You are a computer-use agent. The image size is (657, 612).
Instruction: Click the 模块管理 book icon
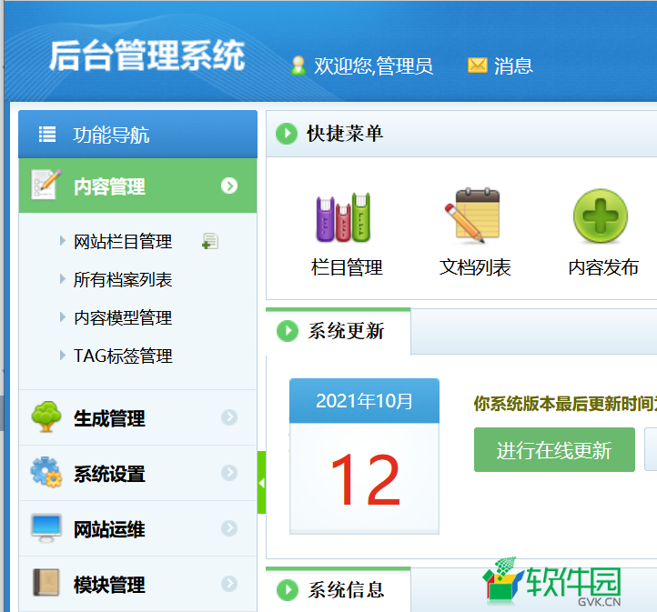click(x=46, y=583)
